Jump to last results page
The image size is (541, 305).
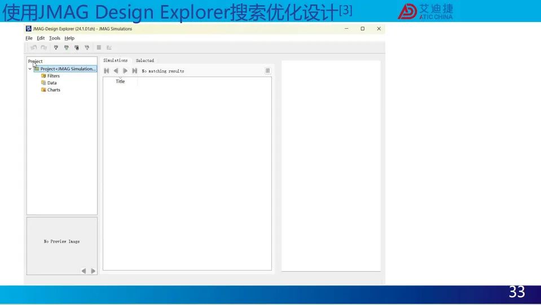click(x=135, y=70)
